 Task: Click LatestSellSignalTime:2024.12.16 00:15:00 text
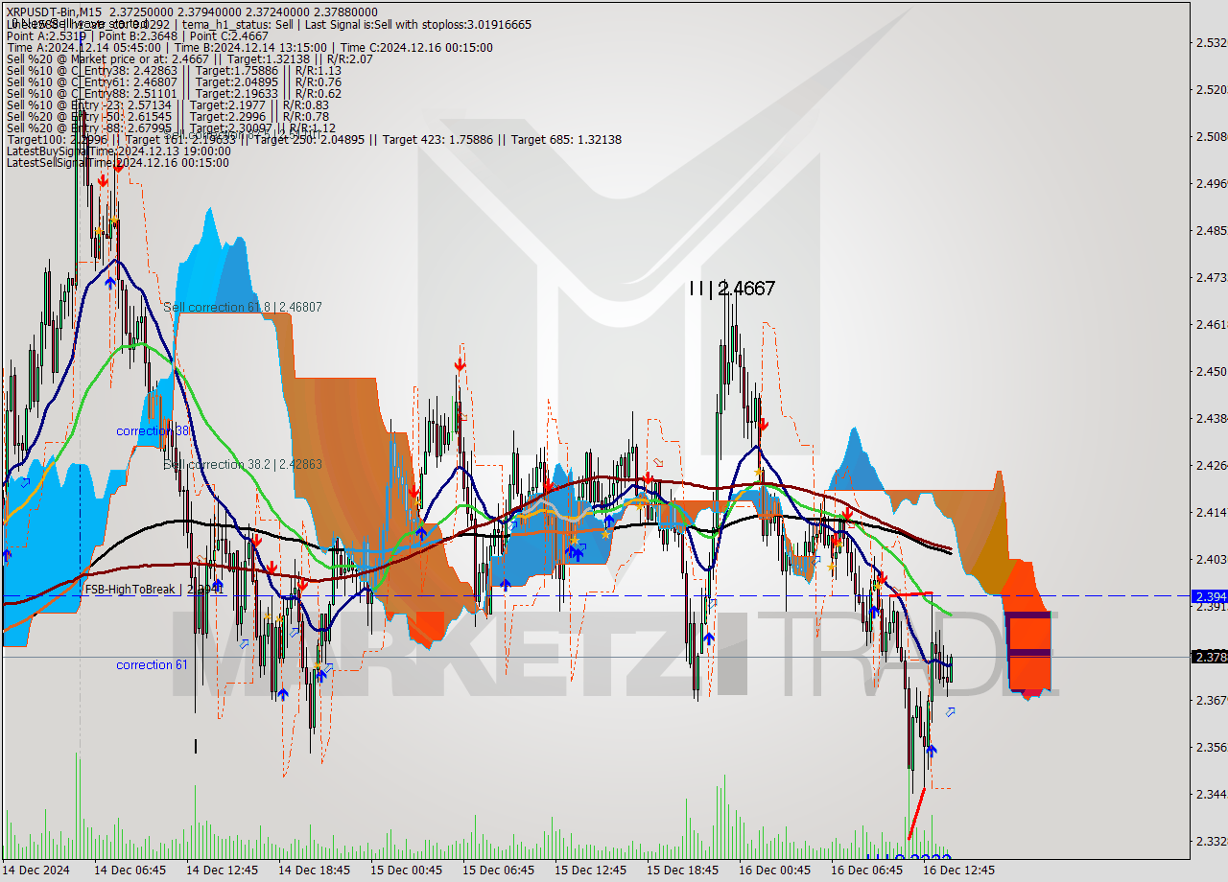point(117,162)
